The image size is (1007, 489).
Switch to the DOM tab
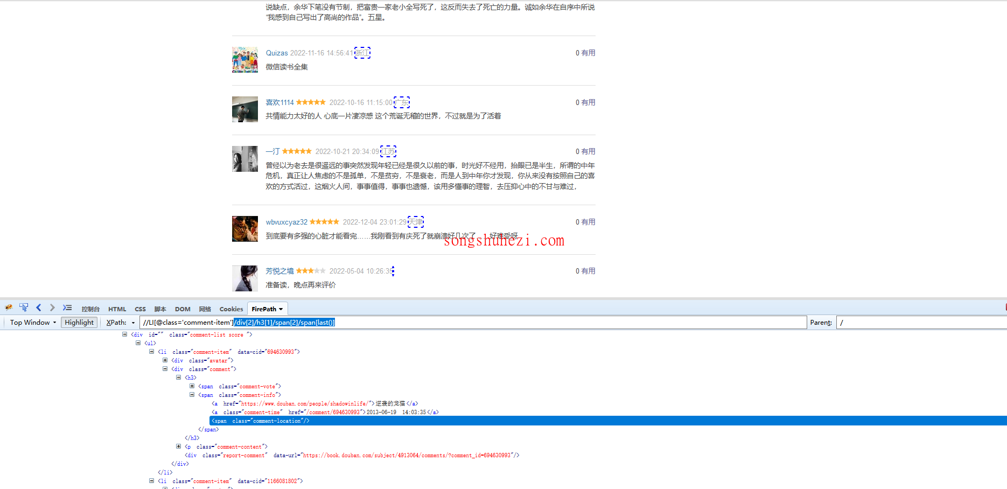[183, 309]
